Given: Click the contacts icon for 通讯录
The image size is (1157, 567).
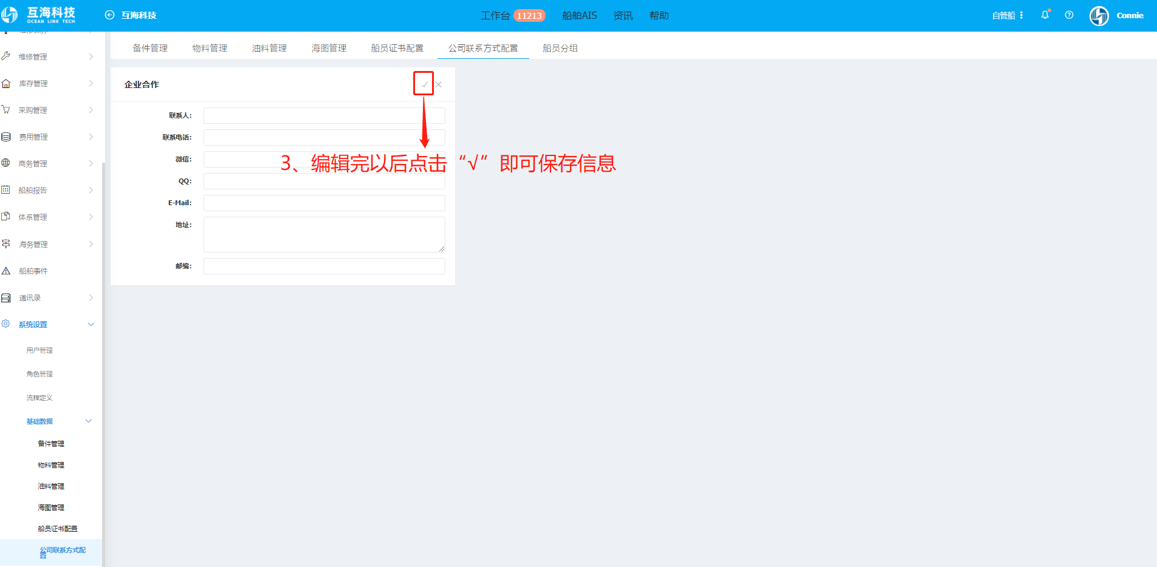Looking at the screenshot, I should click(6, 297).
